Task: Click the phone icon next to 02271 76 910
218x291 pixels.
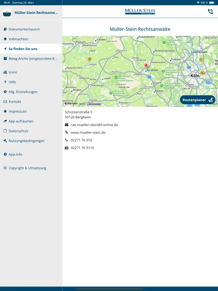Action: (67, 140)
